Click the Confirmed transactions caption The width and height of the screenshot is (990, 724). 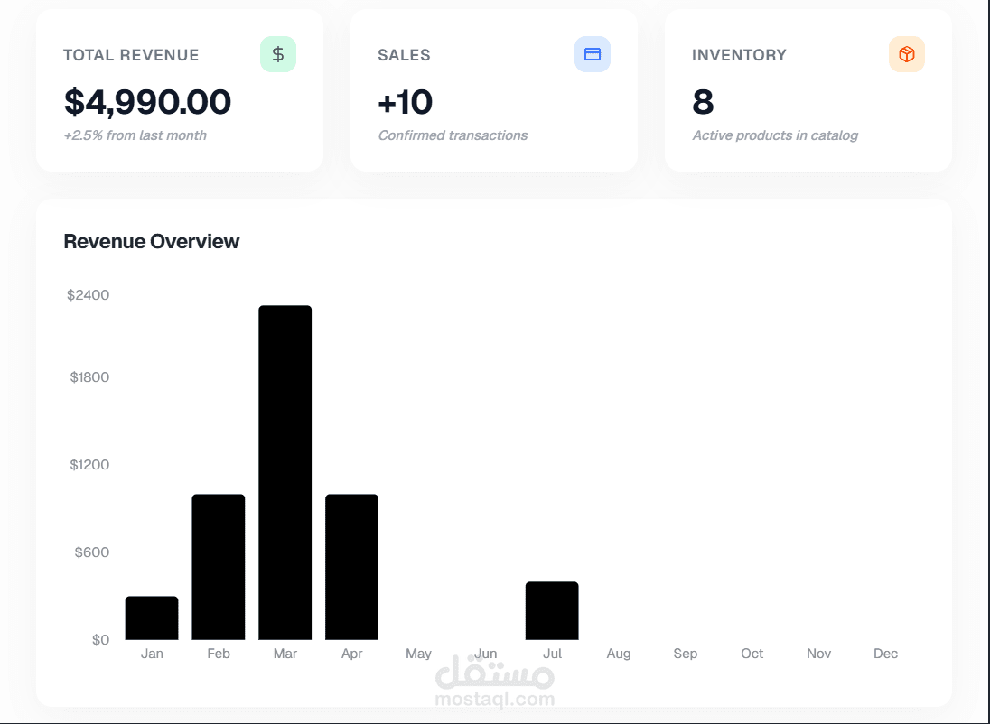tap(453, 135)
